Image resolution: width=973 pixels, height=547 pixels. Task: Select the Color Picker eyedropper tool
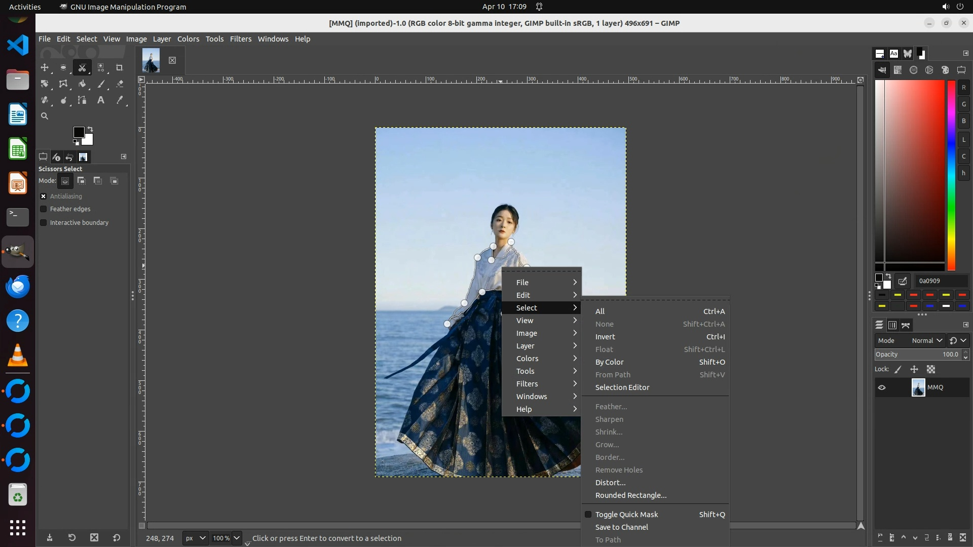pos(120,100)
